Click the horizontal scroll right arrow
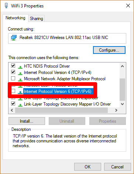Image resolution: width=134 pixels, height=174 pixels. [x=116, y=110]
